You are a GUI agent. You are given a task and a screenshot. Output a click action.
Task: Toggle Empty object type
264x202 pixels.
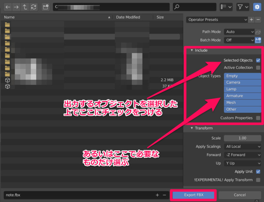point(243,76)
